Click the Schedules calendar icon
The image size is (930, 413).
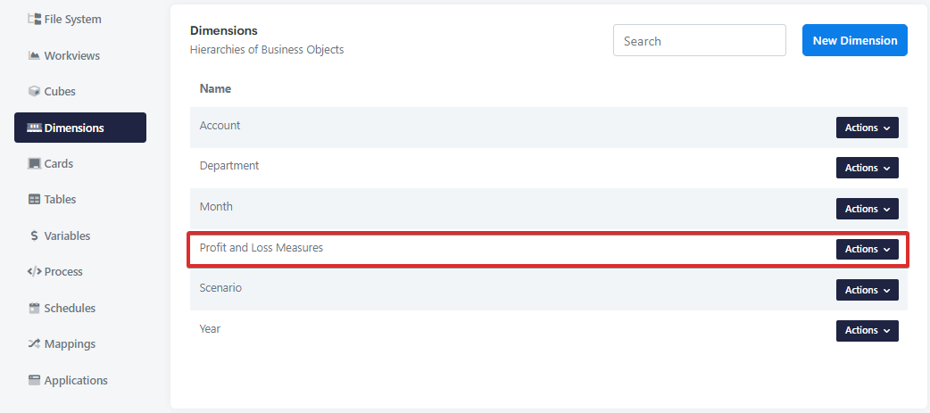(x=35, y=309)
